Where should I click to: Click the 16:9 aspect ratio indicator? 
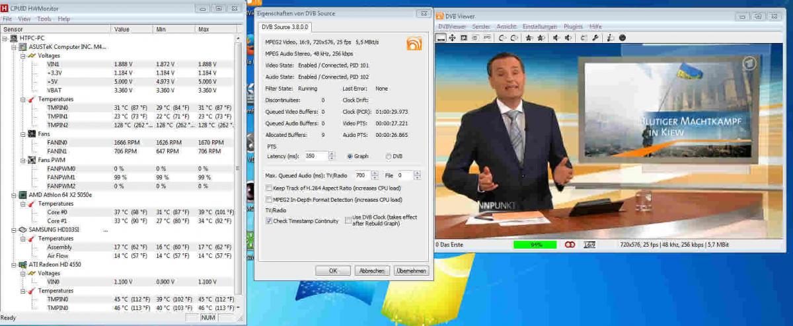click(588, 245)
